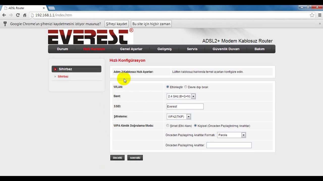The image size is (323, 181).
Task: Dismiss the save password bar
Action: pyautogui.click(x=320, y=24)
